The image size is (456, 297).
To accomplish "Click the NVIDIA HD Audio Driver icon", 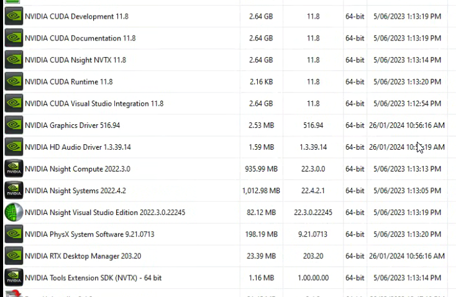I will click(14, 147).
